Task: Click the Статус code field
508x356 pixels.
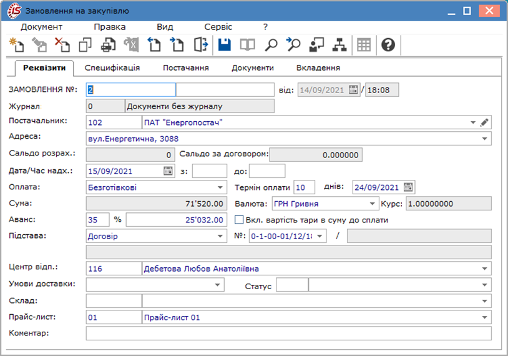Action: pos(292,285)
